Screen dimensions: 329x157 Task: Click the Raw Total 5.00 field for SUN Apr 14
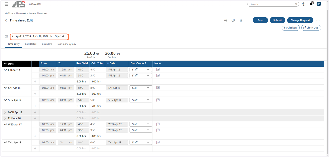pyautogui.click(x=82, y=100)
